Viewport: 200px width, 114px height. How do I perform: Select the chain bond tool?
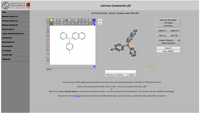[62, 24]
